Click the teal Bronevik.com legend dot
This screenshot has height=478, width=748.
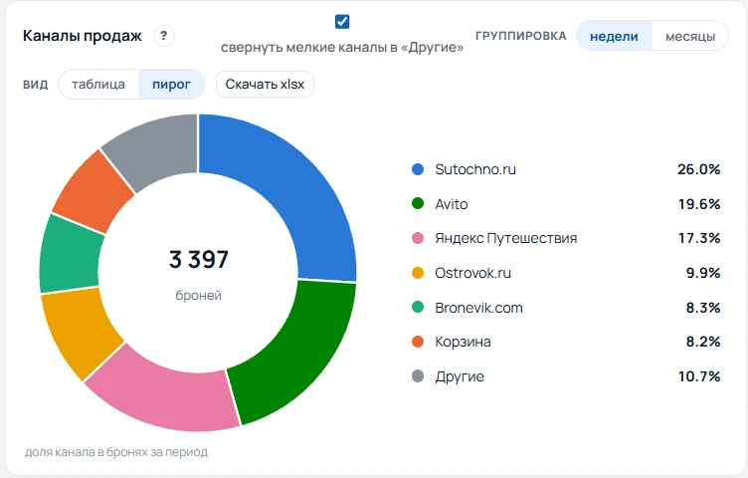pyautogui.click(x=418, y=307)
